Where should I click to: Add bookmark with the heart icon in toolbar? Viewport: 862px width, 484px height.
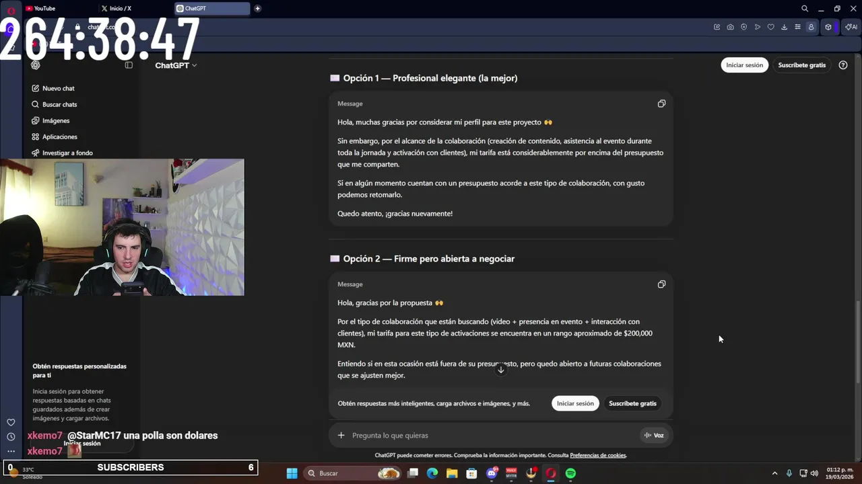tap(770, 27)
